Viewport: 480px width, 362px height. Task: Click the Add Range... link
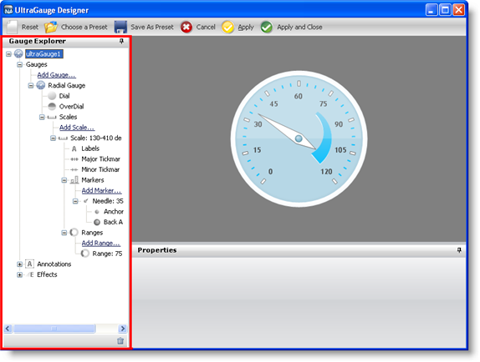pos(101,243)
